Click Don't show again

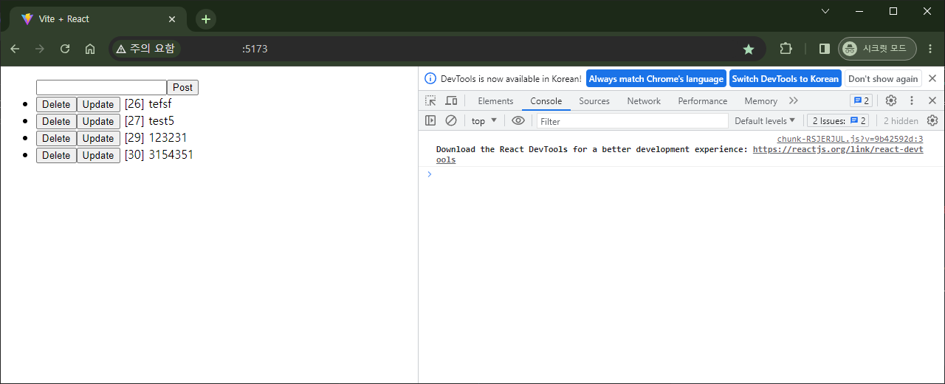(883, 79)
